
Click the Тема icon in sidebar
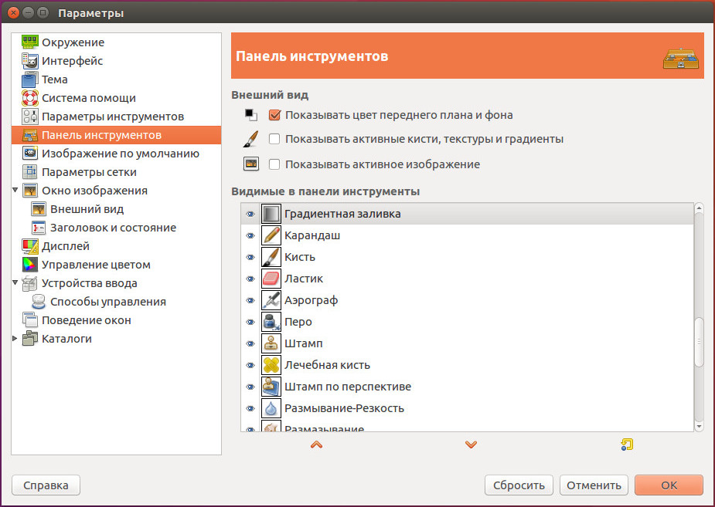[30, 79]
